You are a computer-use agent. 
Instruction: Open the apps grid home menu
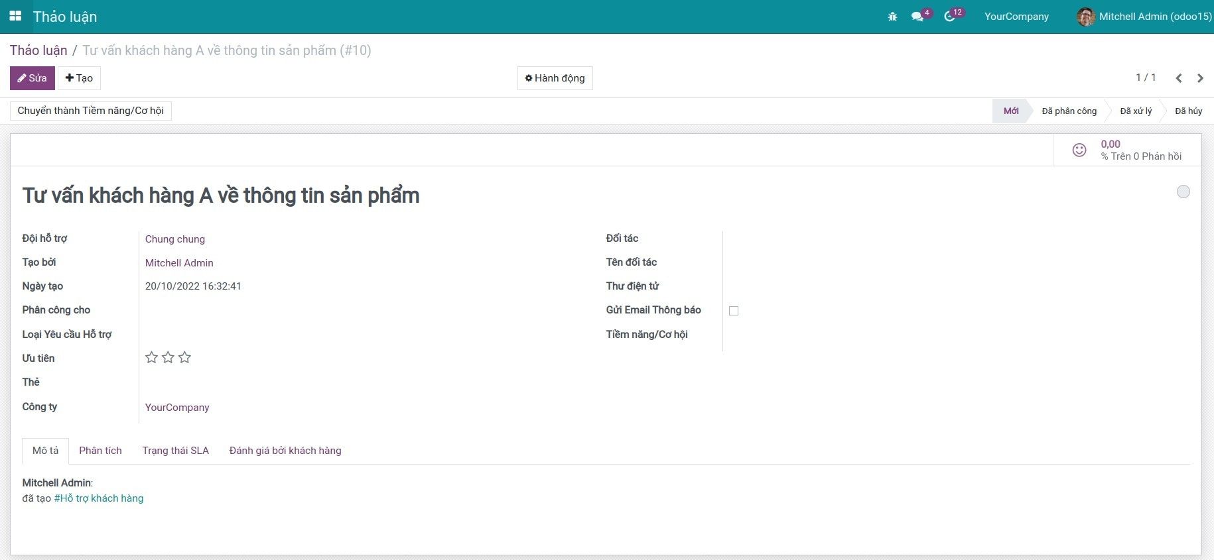(15, 16)
